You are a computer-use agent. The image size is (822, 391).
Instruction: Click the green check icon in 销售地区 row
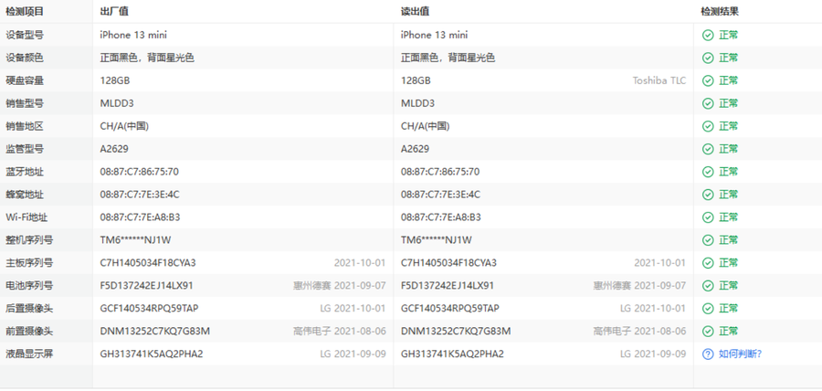tap(708, 126)
